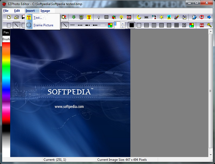Open the Edit menu

(x=17, y=11)
